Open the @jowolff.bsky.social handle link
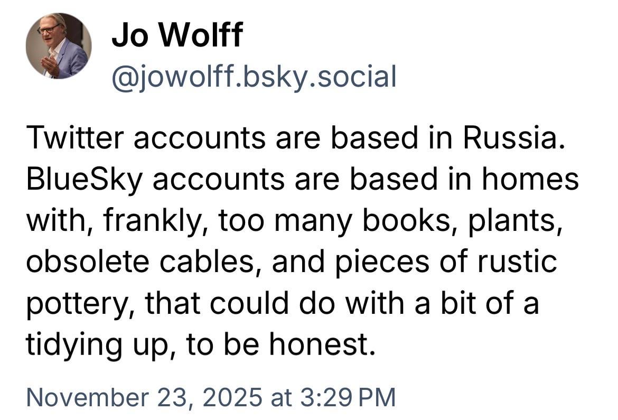 pos(254,77)
